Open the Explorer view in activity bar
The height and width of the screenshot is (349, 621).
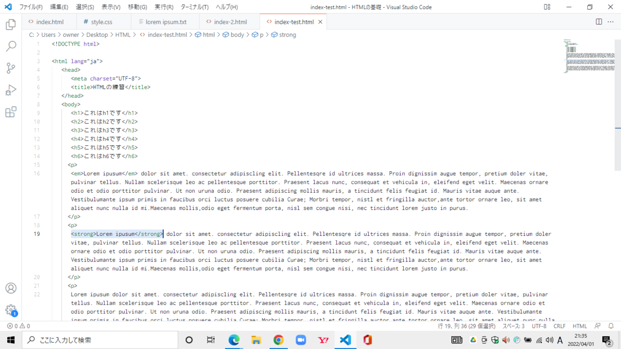tap(10, 24)
